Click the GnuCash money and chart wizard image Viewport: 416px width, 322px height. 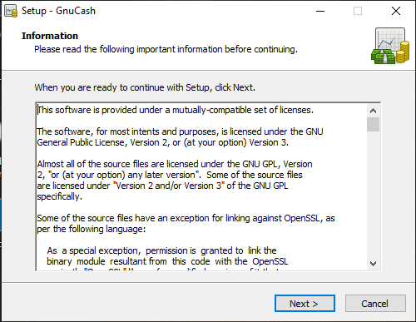[390, 46]
